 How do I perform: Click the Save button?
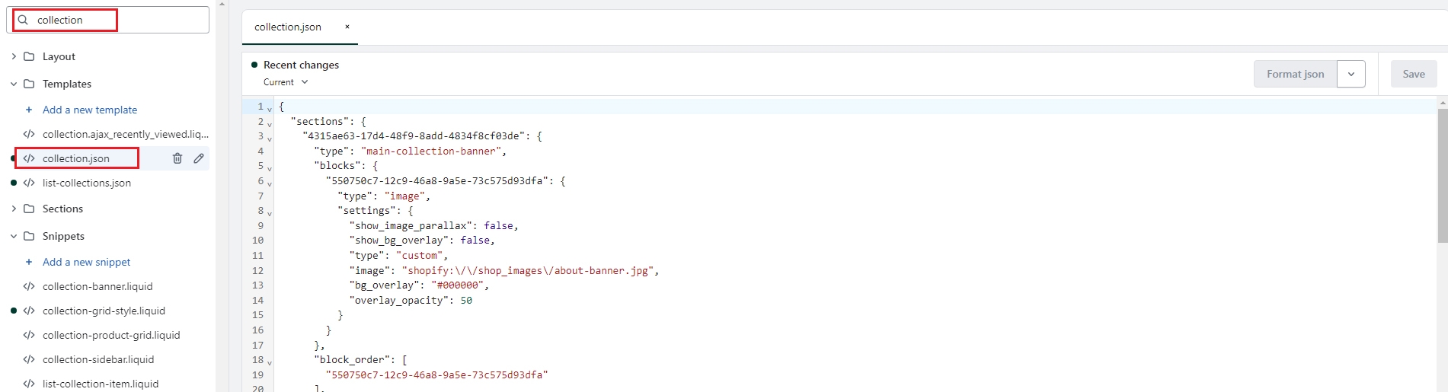pos(1413,74)
